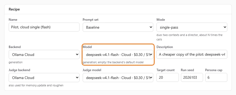Click the "Run seed" label
236x95 pixels.
pos(187,70)
